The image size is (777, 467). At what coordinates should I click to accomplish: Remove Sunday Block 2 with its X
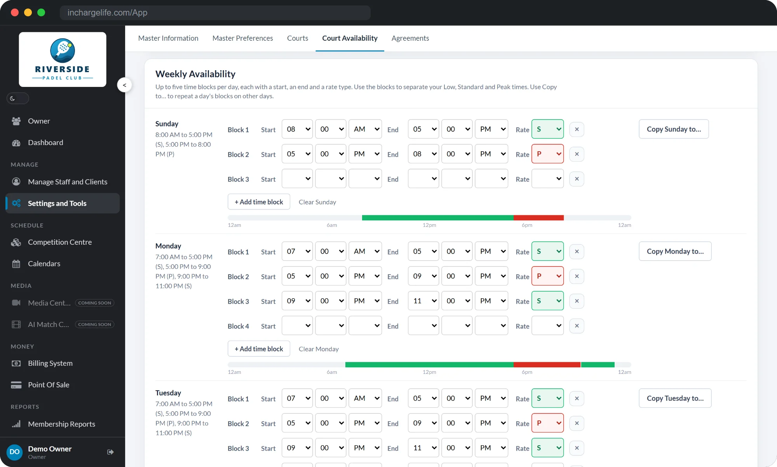point(577,154)
